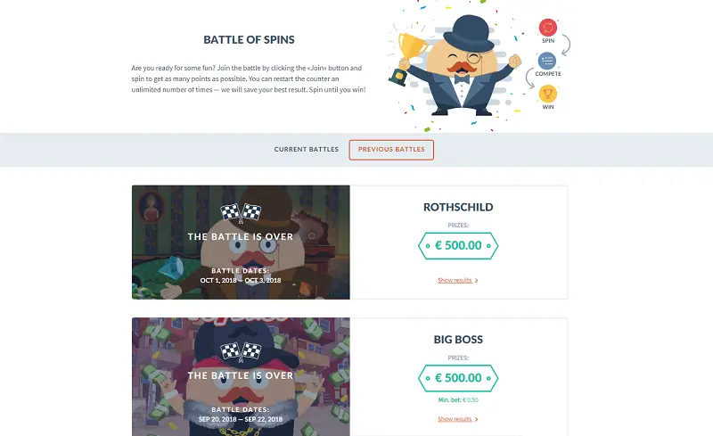Screen dimensions: 713x436
Task: Click the Rothschild battle title
Action: tap(458, 207)
